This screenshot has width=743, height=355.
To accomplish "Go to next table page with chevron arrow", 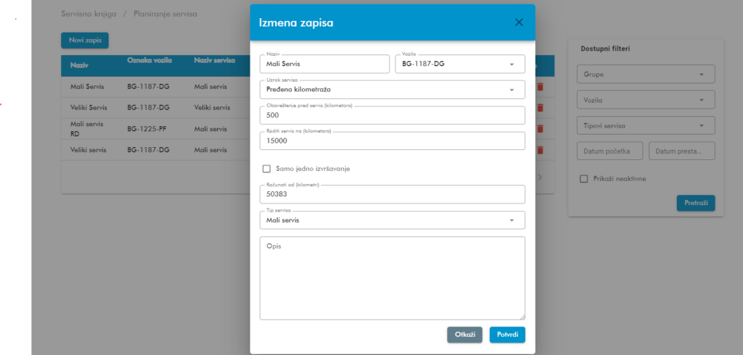I will pos(540,177).
